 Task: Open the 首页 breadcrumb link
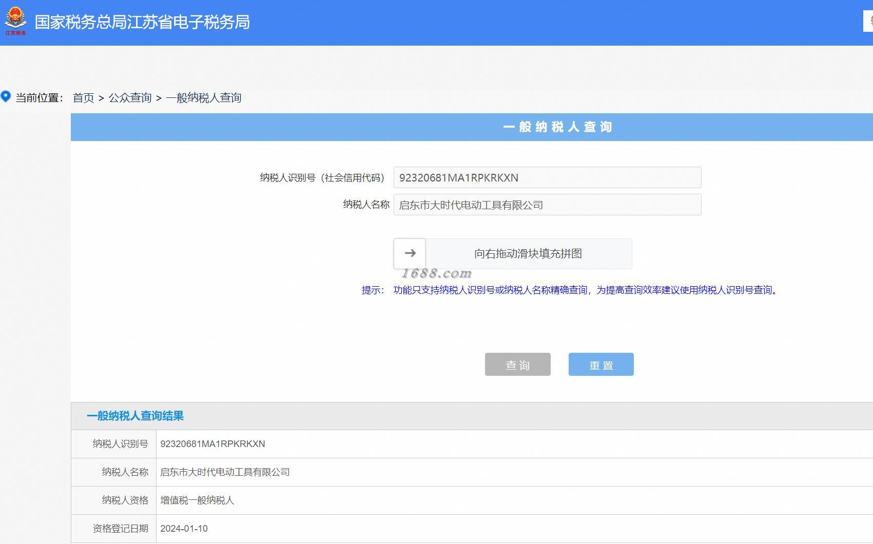click(x=83, y=97)
